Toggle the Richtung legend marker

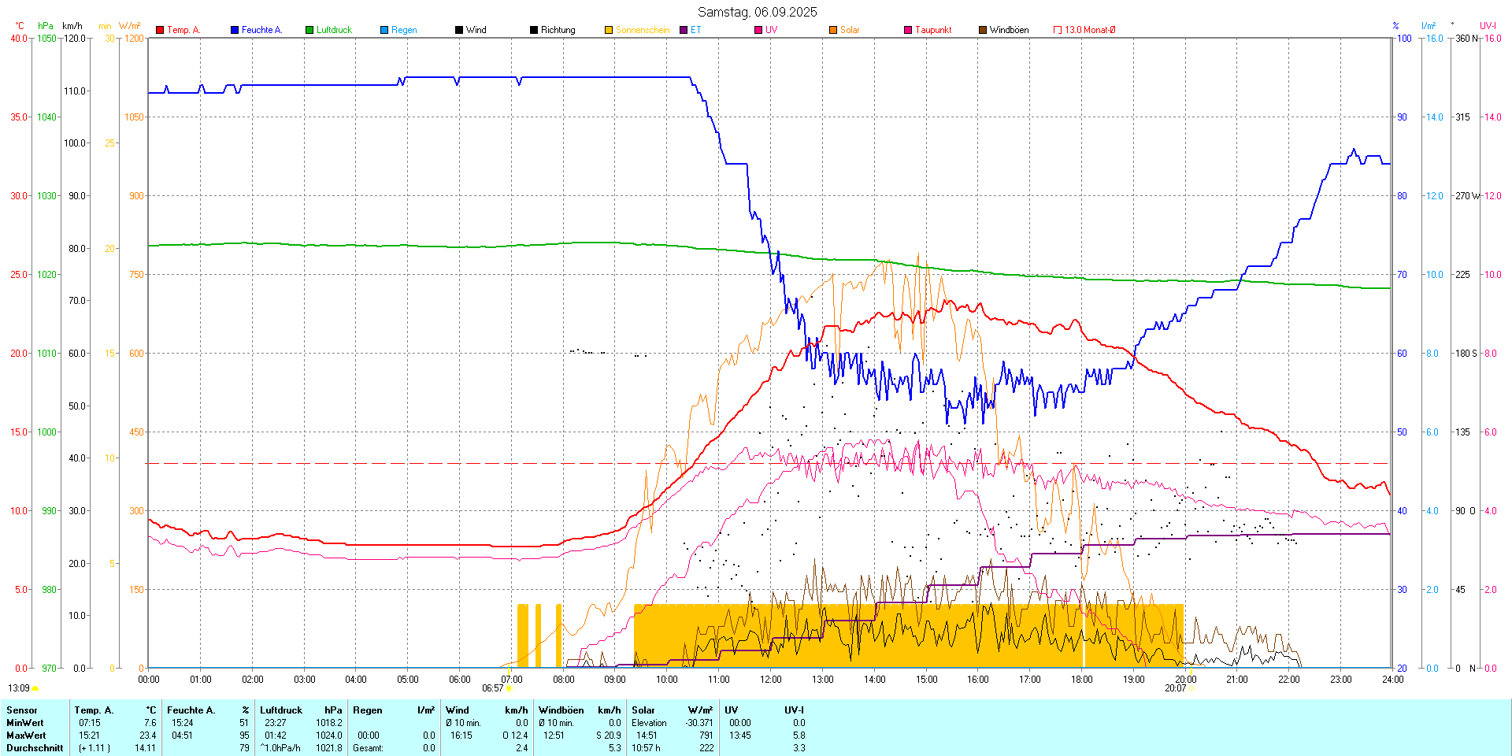tap(534, 30)
